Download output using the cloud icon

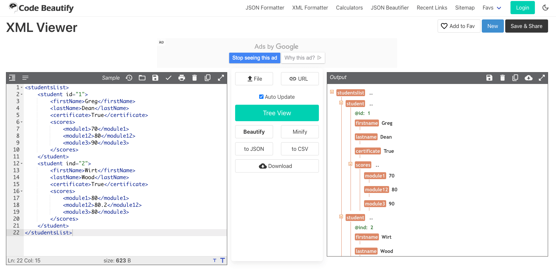[528, 78]
